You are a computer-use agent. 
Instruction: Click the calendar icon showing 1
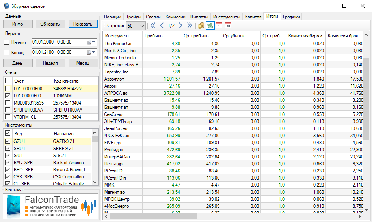[219, 26]
